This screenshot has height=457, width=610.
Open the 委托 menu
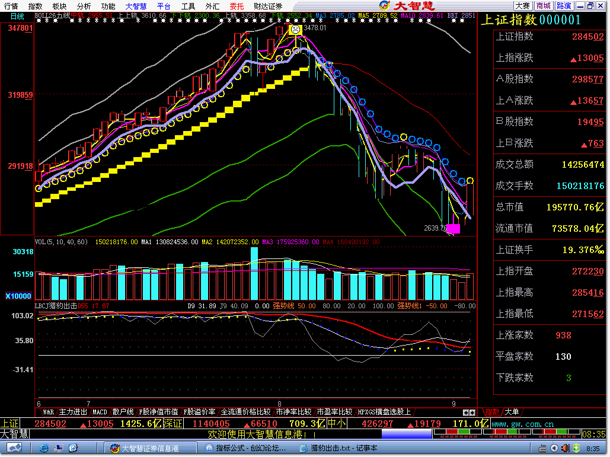237,6
